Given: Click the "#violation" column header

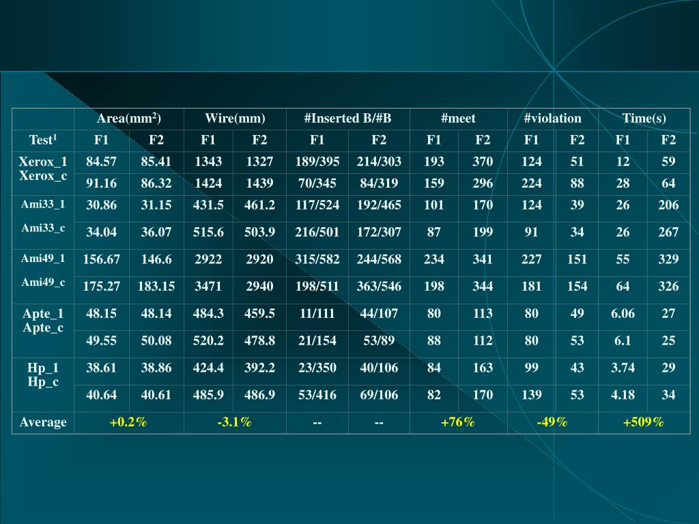Looking at the screenshot, I should coord(553,119).
